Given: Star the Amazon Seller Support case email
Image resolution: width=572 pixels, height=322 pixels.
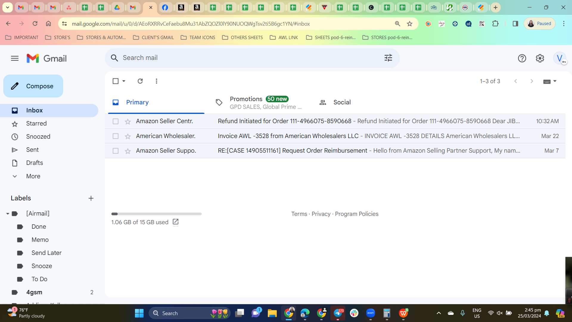Looking at the screenshot, I should [x=128, y=151].
